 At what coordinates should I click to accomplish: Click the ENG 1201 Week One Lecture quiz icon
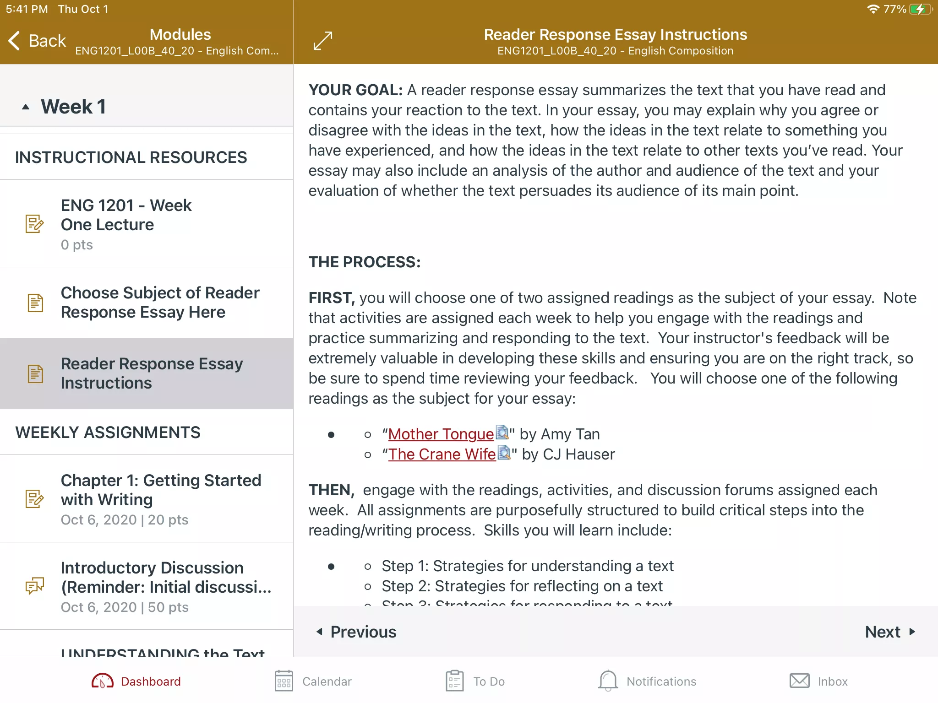(x=34, y=224)
